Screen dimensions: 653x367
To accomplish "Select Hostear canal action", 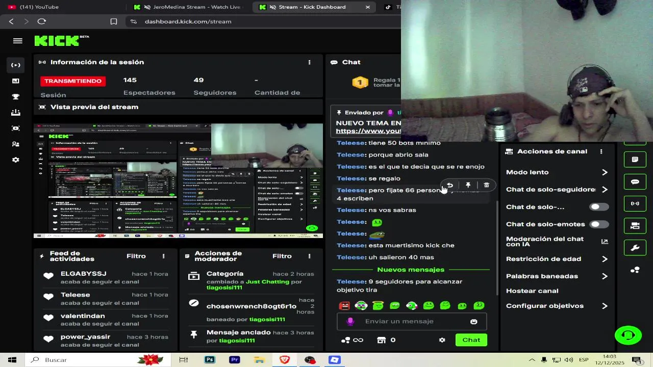I will coord(532,291).
